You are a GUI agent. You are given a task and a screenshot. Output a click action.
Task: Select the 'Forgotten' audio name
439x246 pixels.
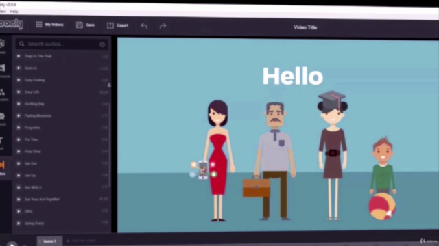click(x=32, y=128)
